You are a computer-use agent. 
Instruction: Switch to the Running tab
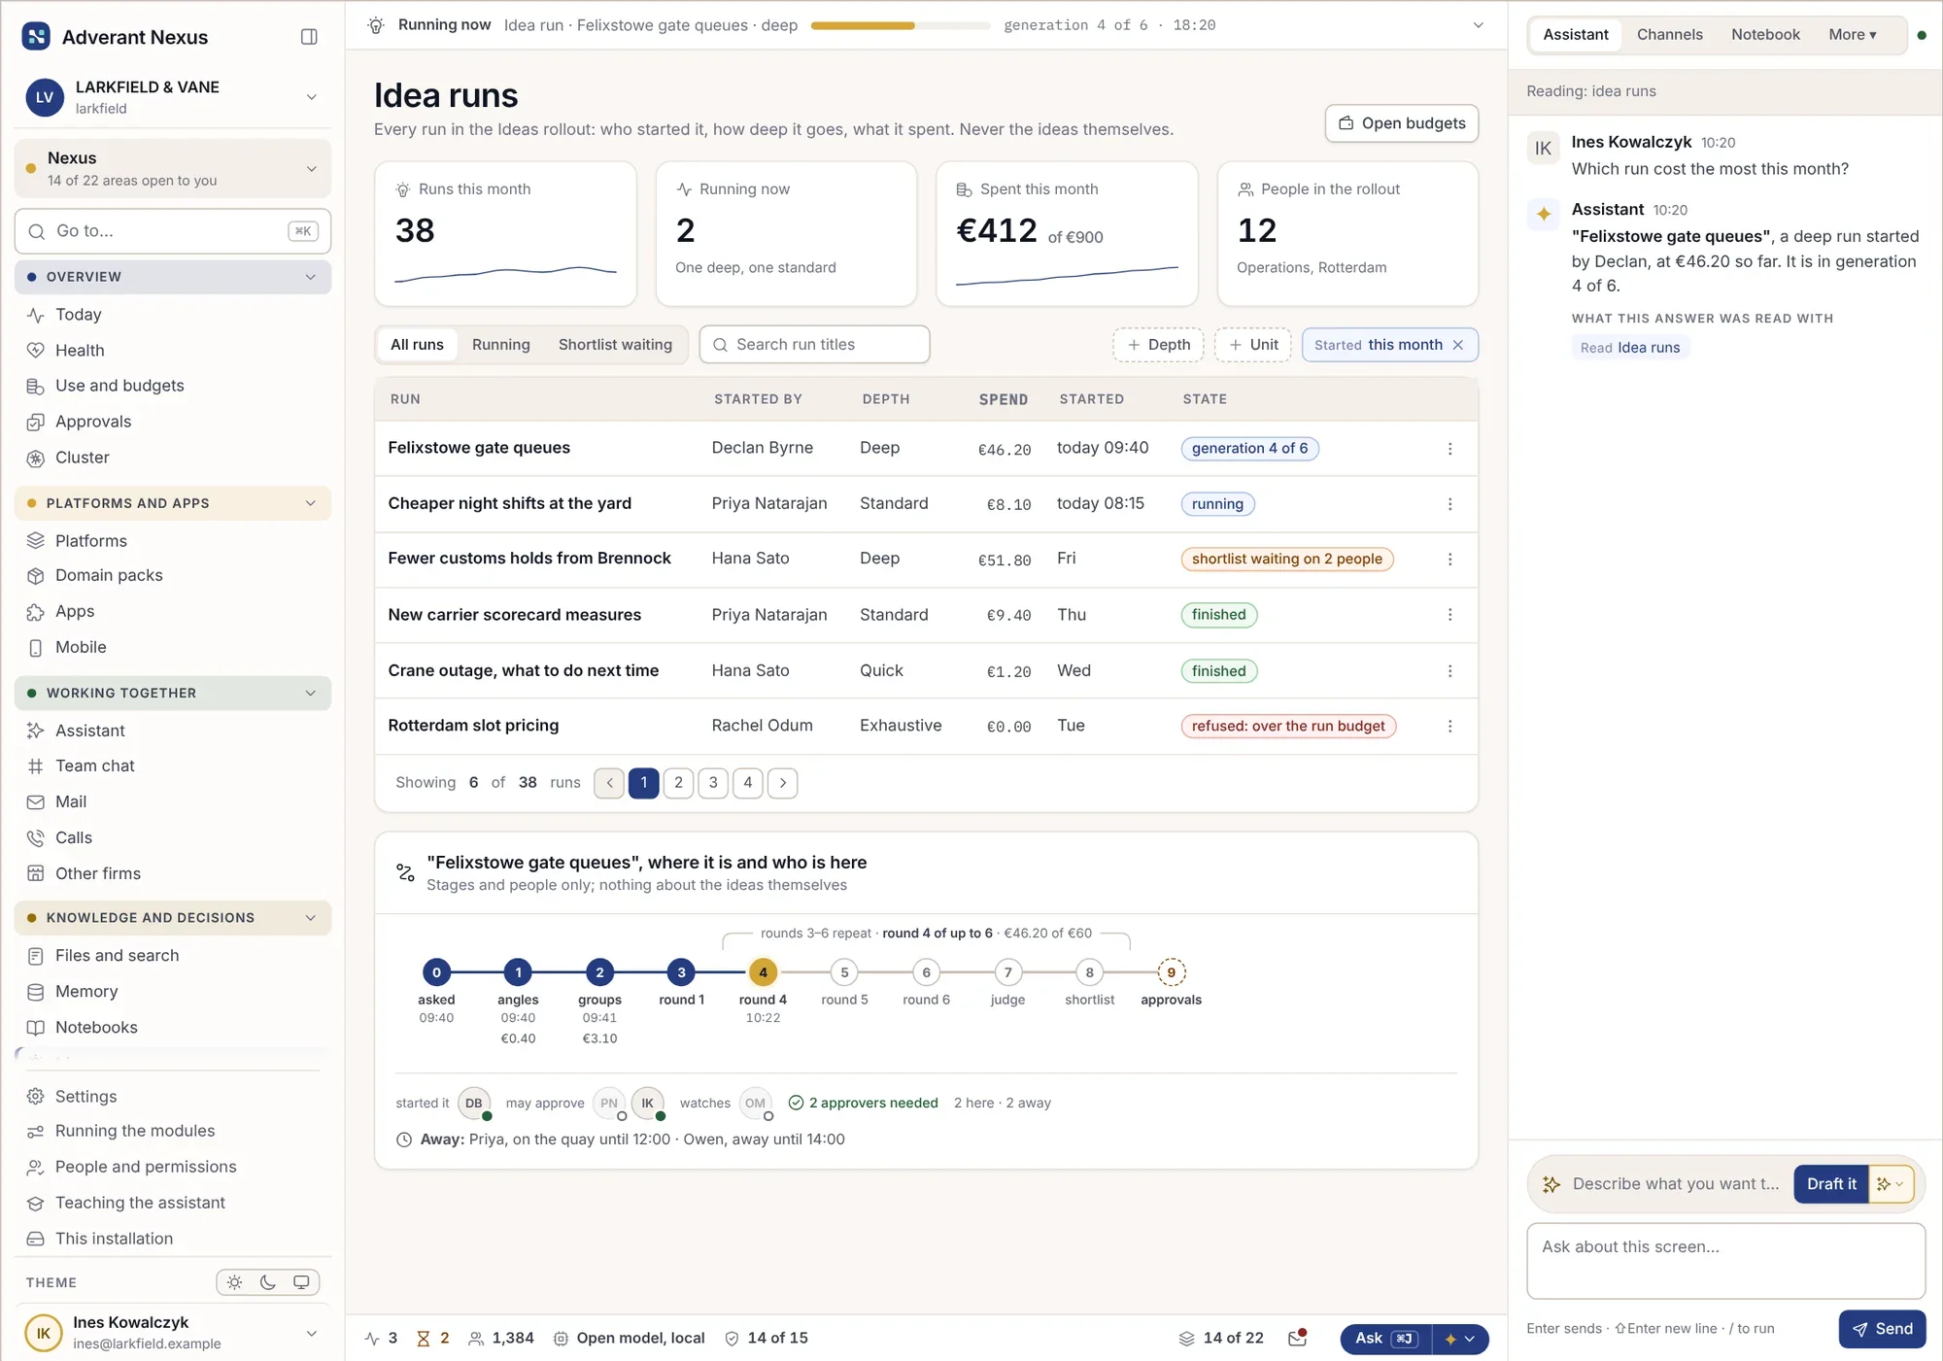500,345
